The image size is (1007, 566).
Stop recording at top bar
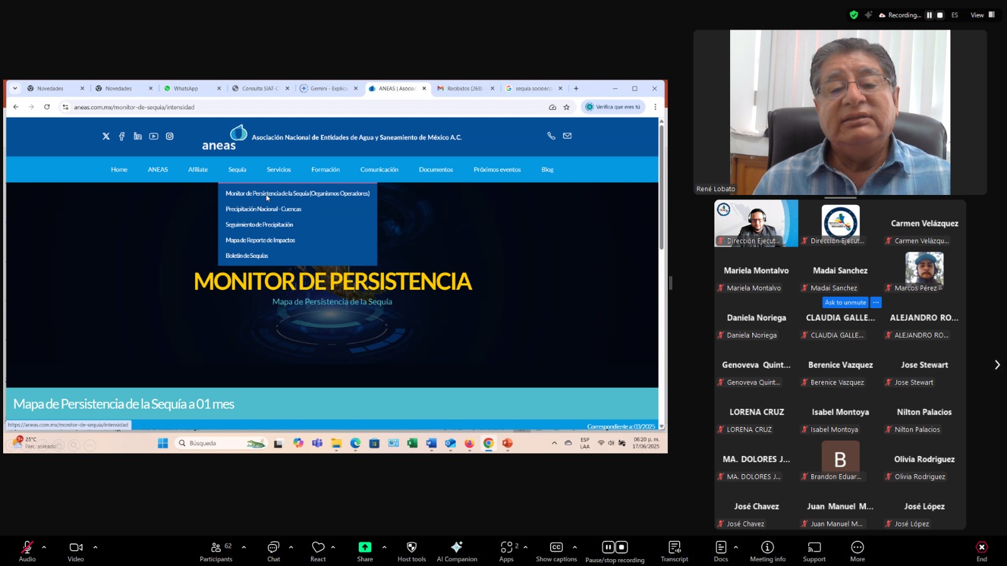point(940,15)
